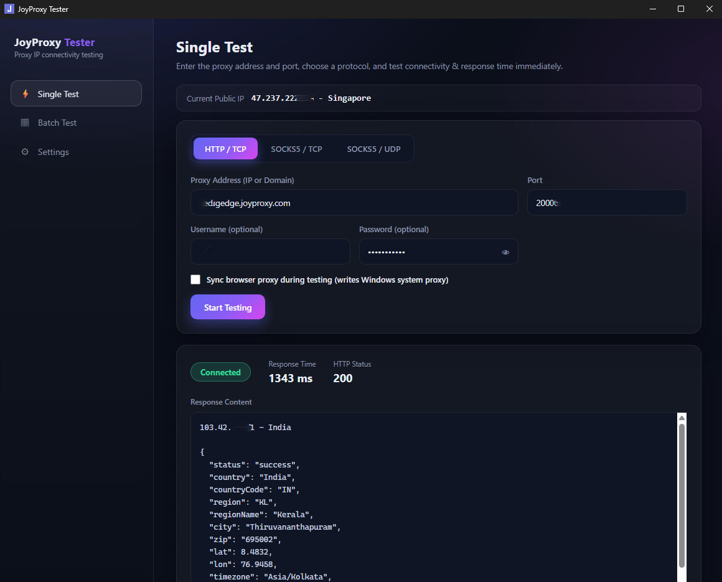
Task: Click the response content scrollbar thumb
Action: tap(682, 495)
